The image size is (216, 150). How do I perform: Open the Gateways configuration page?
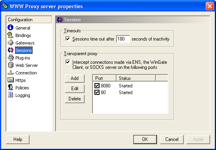tap(25, 43)
